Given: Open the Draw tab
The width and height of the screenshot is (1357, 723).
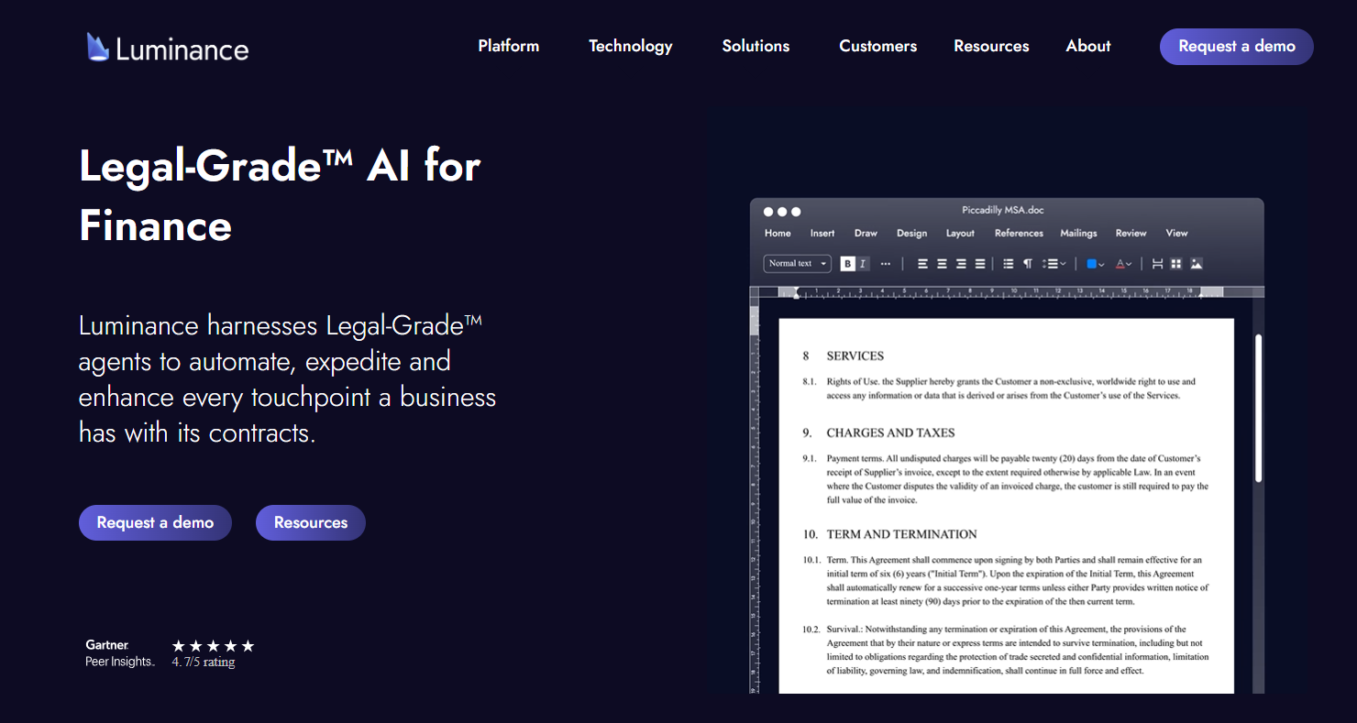Looking at the screenshot, I should 866,233.
